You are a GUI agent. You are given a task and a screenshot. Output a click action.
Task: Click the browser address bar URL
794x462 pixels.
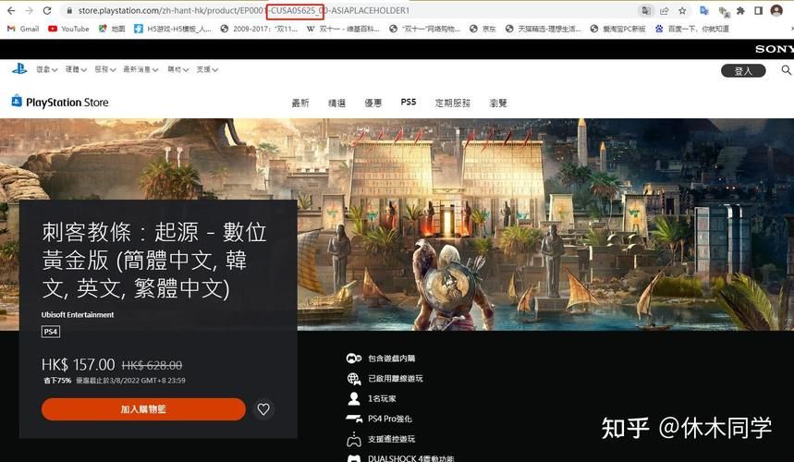[243, 11]
